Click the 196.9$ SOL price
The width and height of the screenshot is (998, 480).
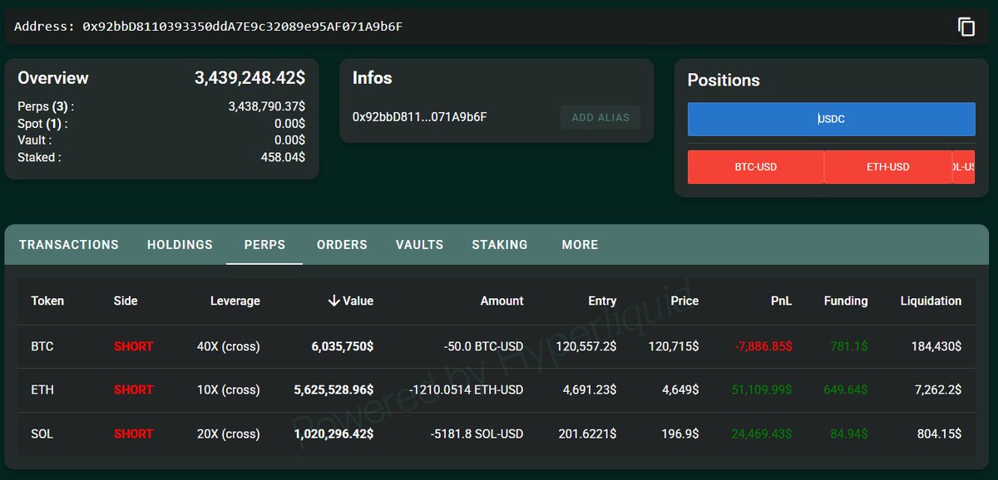[x=680, y=433]
